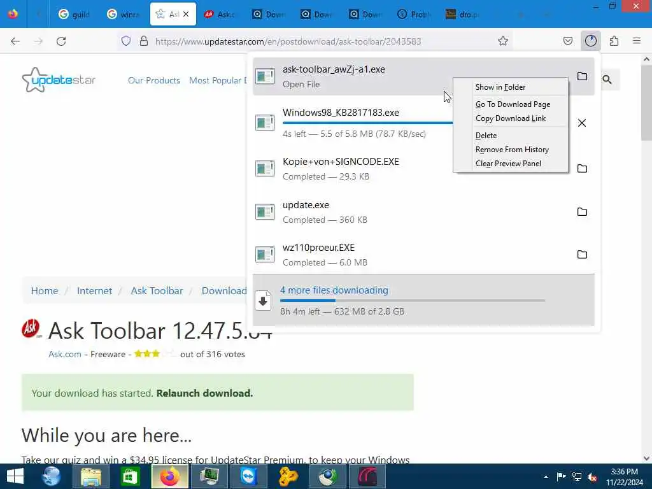Open the Save to Pocket icon
The height and width of the screenshot is (489, 652).
click(567, 41)
